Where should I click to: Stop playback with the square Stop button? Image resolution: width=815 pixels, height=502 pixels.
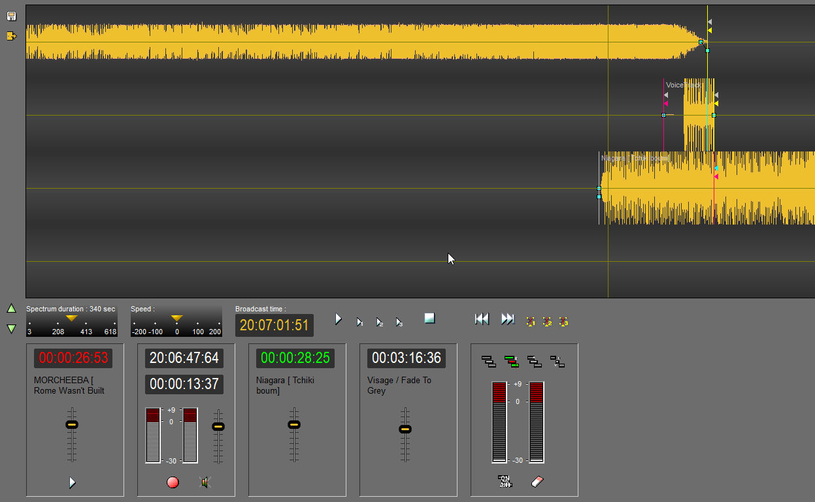[x=429, y=318]
